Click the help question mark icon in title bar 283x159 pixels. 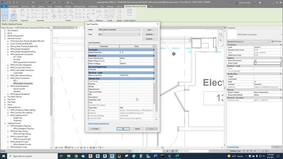[x=260, y=3]
